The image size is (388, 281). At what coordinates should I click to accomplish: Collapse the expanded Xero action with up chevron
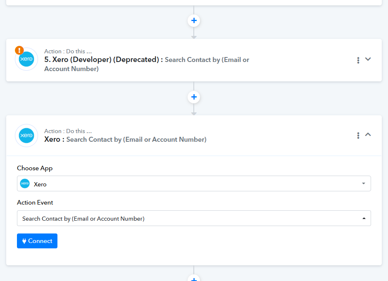coord(368,135)
